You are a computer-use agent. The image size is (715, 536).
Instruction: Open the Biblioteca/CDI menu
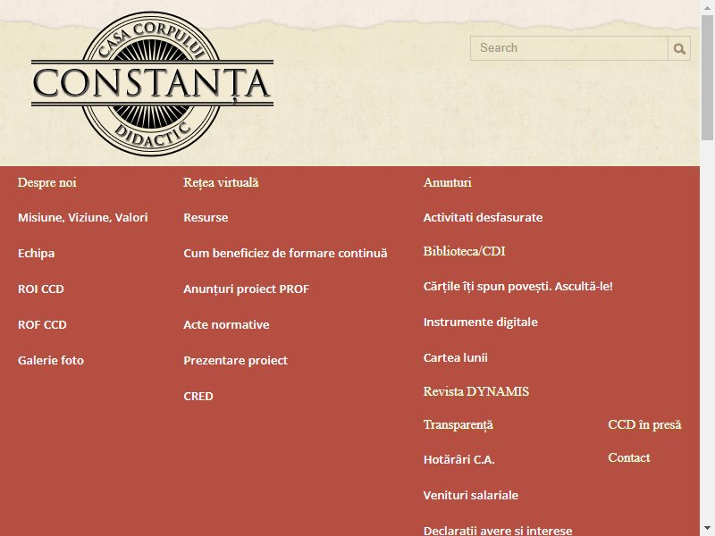pos(464,251)
